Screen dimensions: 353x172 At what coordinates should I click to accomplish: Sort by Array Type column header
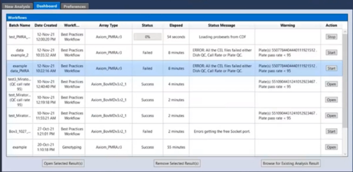(x=108, y=25)
